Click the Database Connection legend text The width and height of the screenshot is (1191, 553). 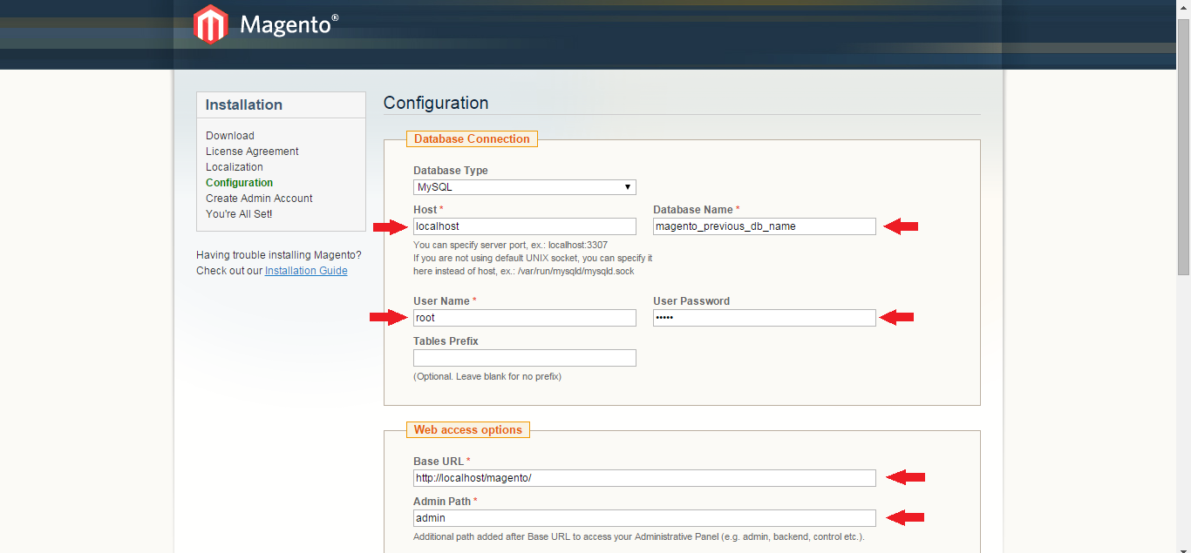pos(472,139)
